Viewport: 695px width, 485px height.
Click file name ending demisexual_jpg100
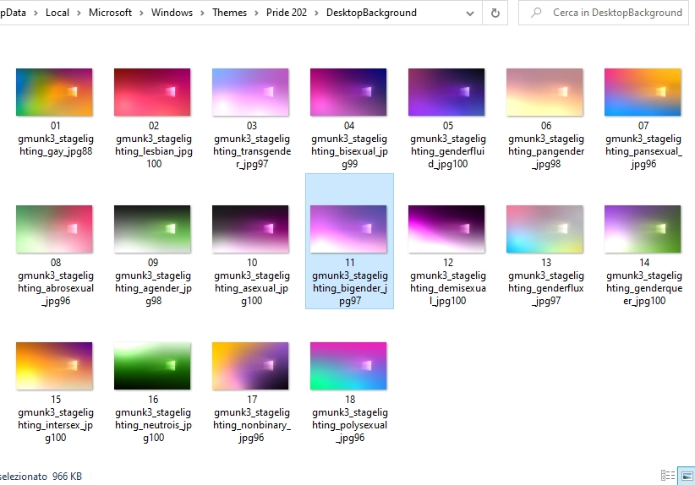447,281
